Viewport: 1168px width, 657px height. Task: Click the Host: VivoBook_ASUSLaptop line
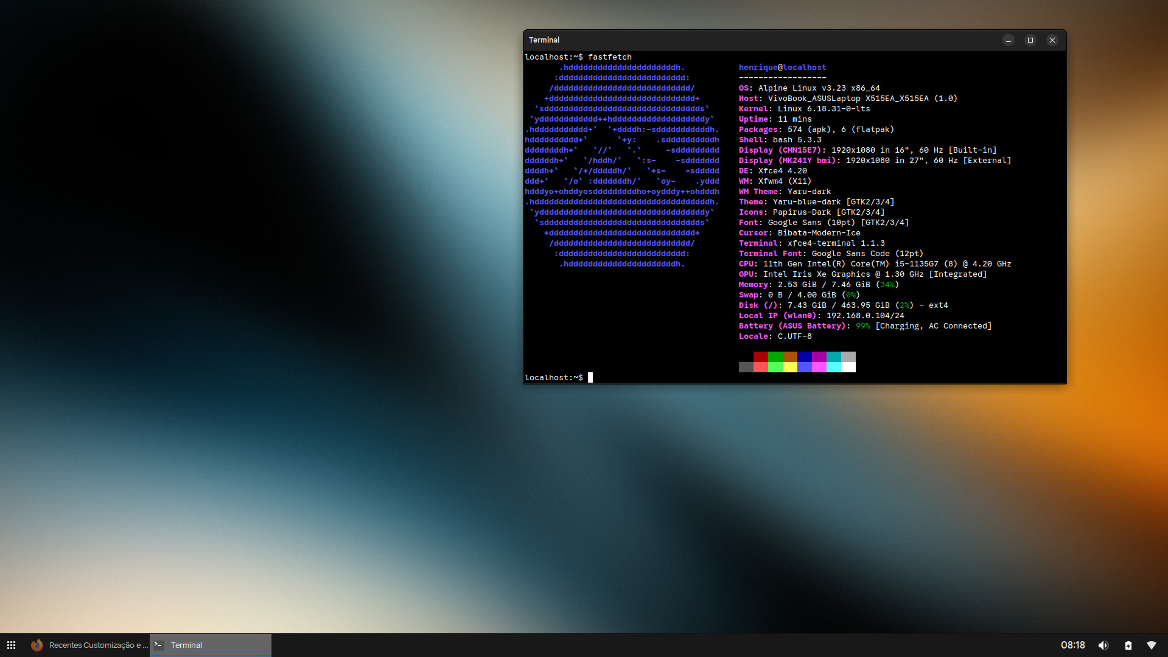click(848, 99)
